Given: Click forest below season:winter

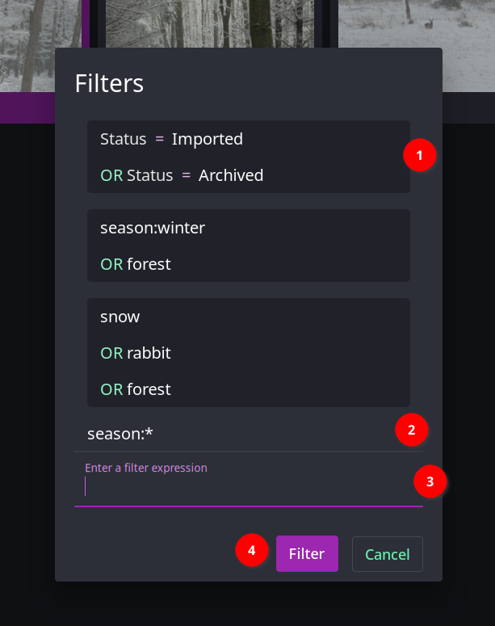Looking at the screenshot, I should [x=149, y=264].
